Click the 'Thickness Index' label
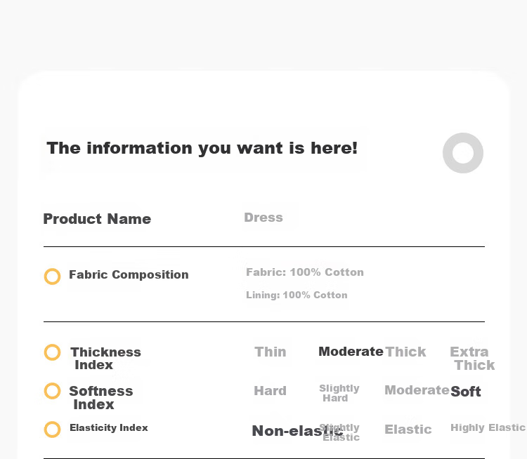Screen dimensions: 527x459 105,358
